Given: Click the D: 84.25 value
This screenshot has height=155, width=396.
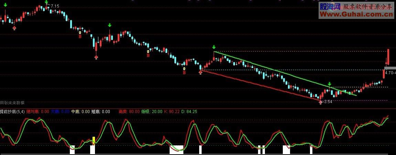Looking at the screenshot, I should pyautogui.click(x=189, y=112).
